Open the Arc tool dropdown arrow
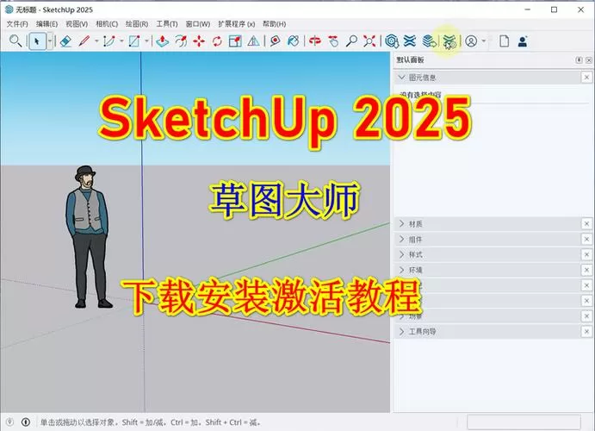This screenshot has width=595, height=431. coord(121,41)
